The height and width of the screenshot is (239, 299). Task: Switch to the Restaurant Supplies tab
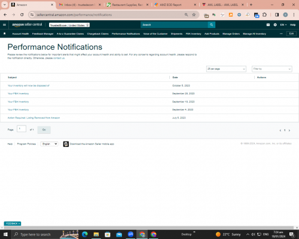click(x=127, y=5)
